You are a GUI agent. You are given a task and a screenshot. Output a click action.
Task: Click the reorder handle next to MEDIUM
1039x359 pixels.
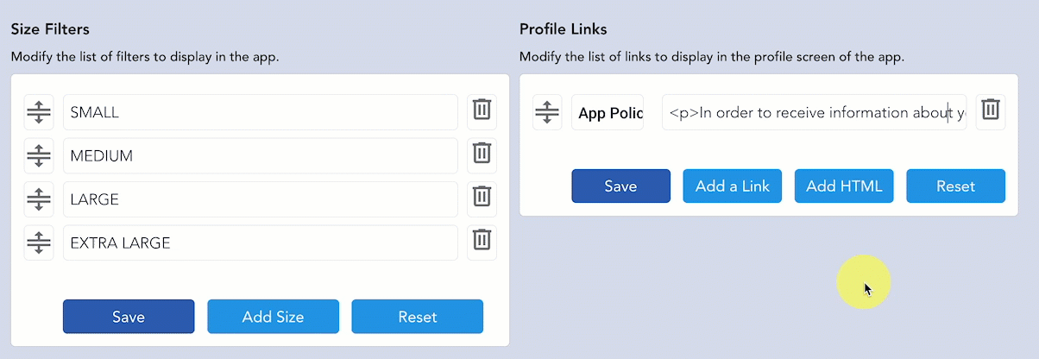39,155
